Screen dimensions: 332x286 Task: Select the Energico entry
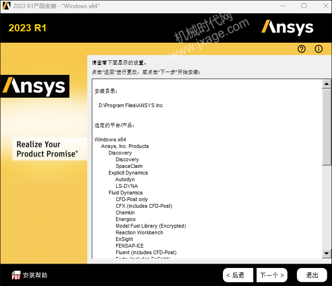[x=126, y=219]
